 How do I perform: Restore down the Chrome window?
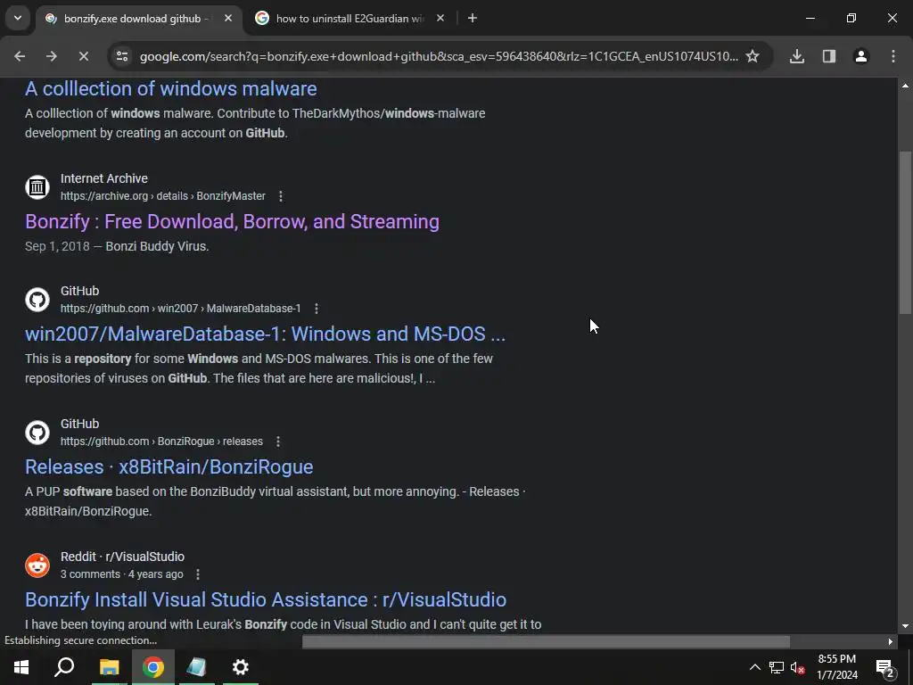(x=851, y=18)
